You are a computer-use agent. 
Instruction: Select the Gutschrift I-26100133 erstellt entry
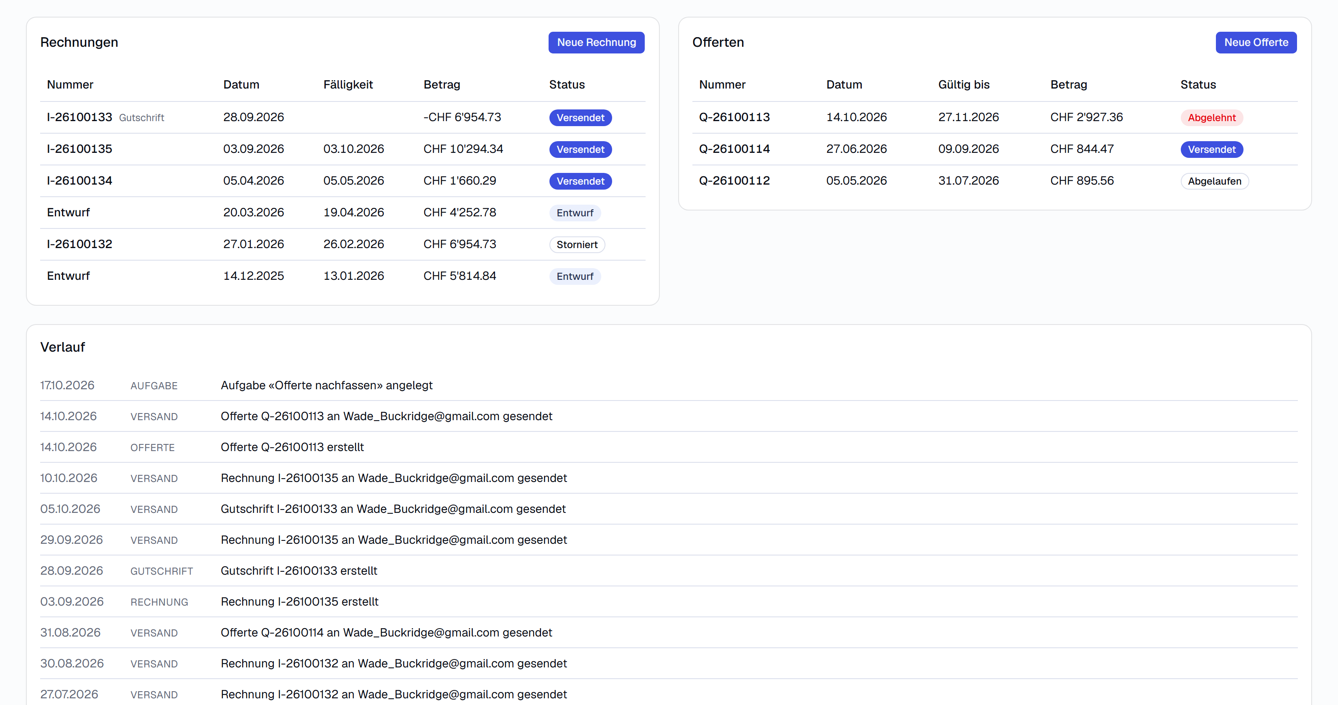669,571
